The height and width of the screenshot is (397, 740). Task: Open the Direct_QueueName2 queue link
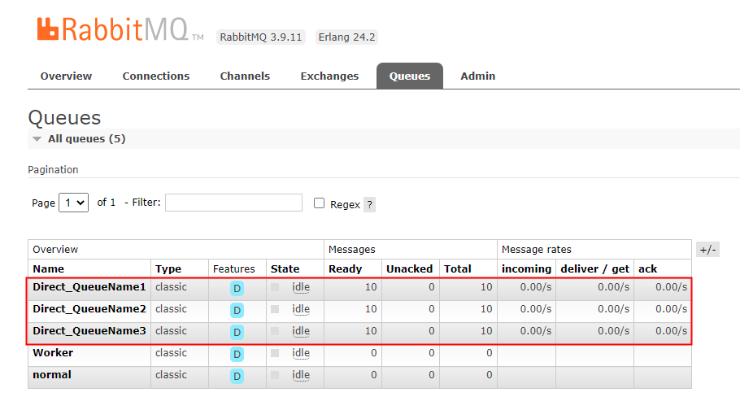(x=89, y=308)
